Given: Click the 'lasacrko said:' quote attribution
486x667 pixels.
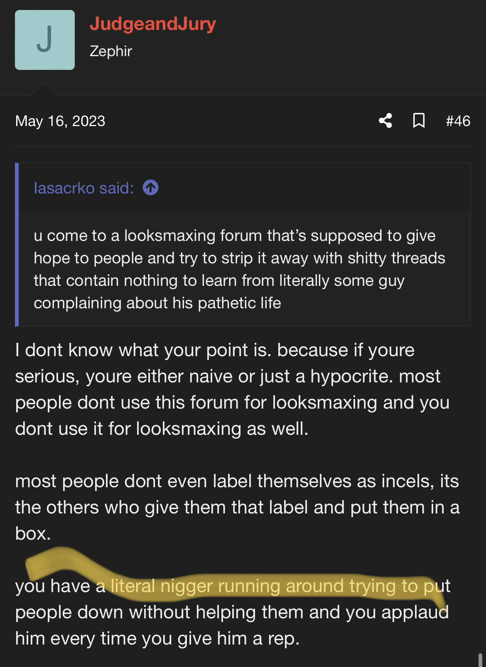Looking at the screenshot, I should pos(84,188).
